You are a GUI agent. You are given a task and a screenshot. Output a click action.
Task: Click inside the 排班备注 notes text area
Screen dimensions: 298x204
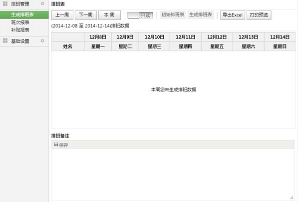point(173,174)
